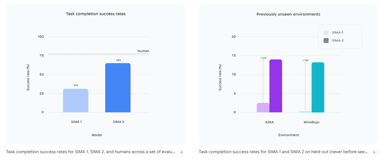Select the blue SIMA 2 bar
Viewport: 381px width, 164px height.
tap(118, 88)
